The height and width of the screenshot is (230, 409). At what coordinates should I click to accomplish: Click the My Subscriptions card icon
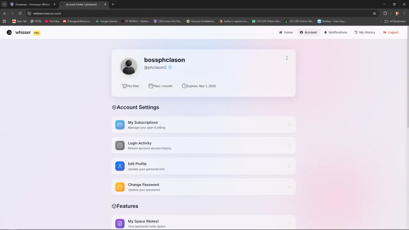[x=120, y=125]
